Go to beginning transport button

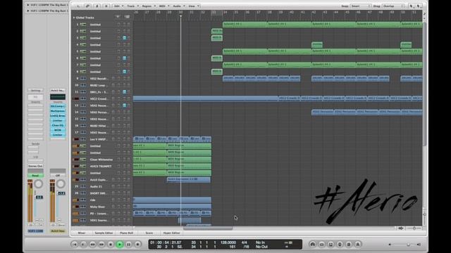pos(75,245)
